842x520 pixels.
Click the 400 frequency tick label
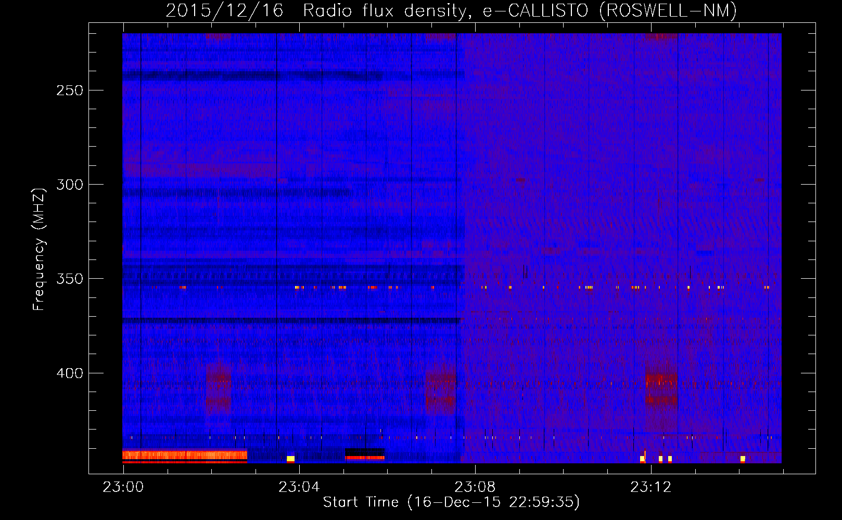(70, 373)
